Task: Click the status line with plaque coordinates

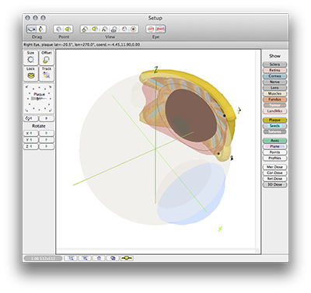Action: 82,44
